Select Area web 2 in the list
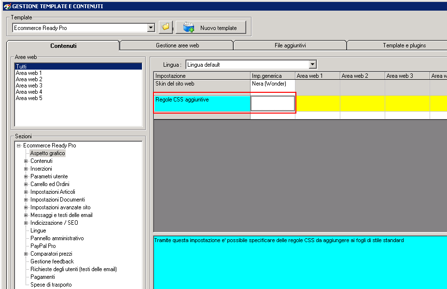The height and width of the screenshot is (289, 447). (29, 79)
